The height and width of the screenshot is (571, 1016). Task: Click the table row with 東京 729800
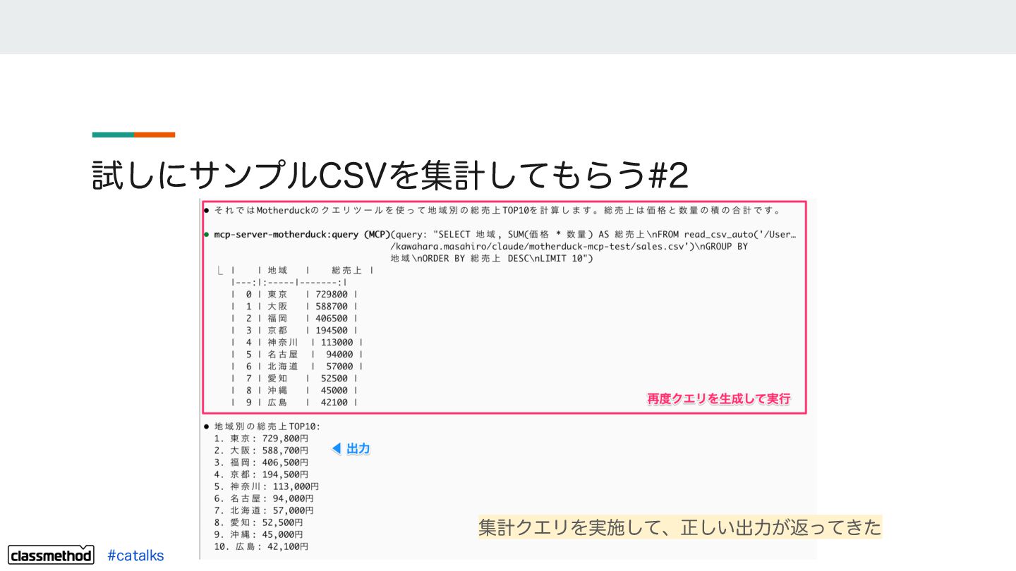[295, 294]
